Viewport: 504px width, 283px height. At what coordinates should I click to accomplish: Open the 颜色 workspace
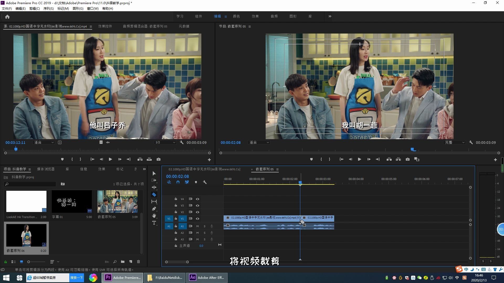236,16
